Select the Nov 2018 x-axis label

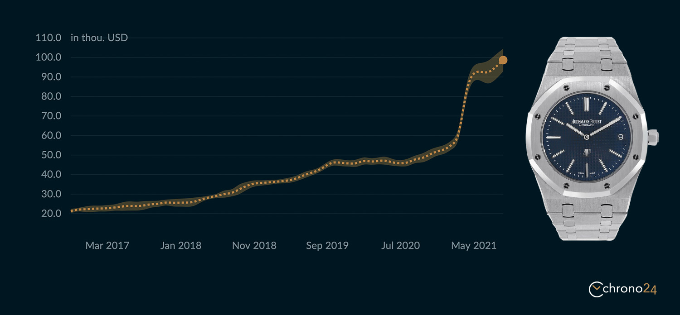click(x=254, y=245)
